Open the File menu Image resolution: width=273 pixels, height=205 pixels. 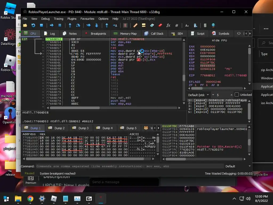25,19
